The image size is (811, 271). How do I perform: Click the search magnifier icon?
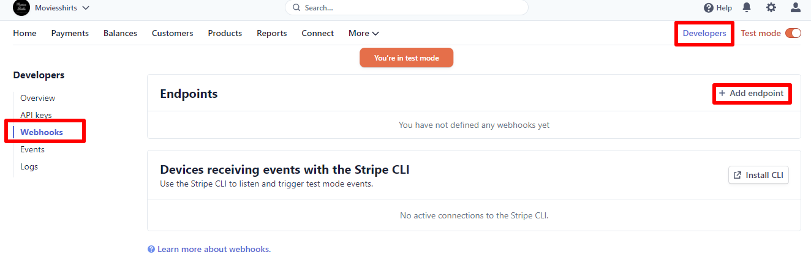(296, 8)
